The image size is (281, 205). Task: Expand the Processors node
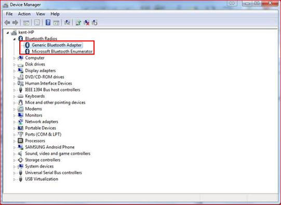[x=14, y=141]
